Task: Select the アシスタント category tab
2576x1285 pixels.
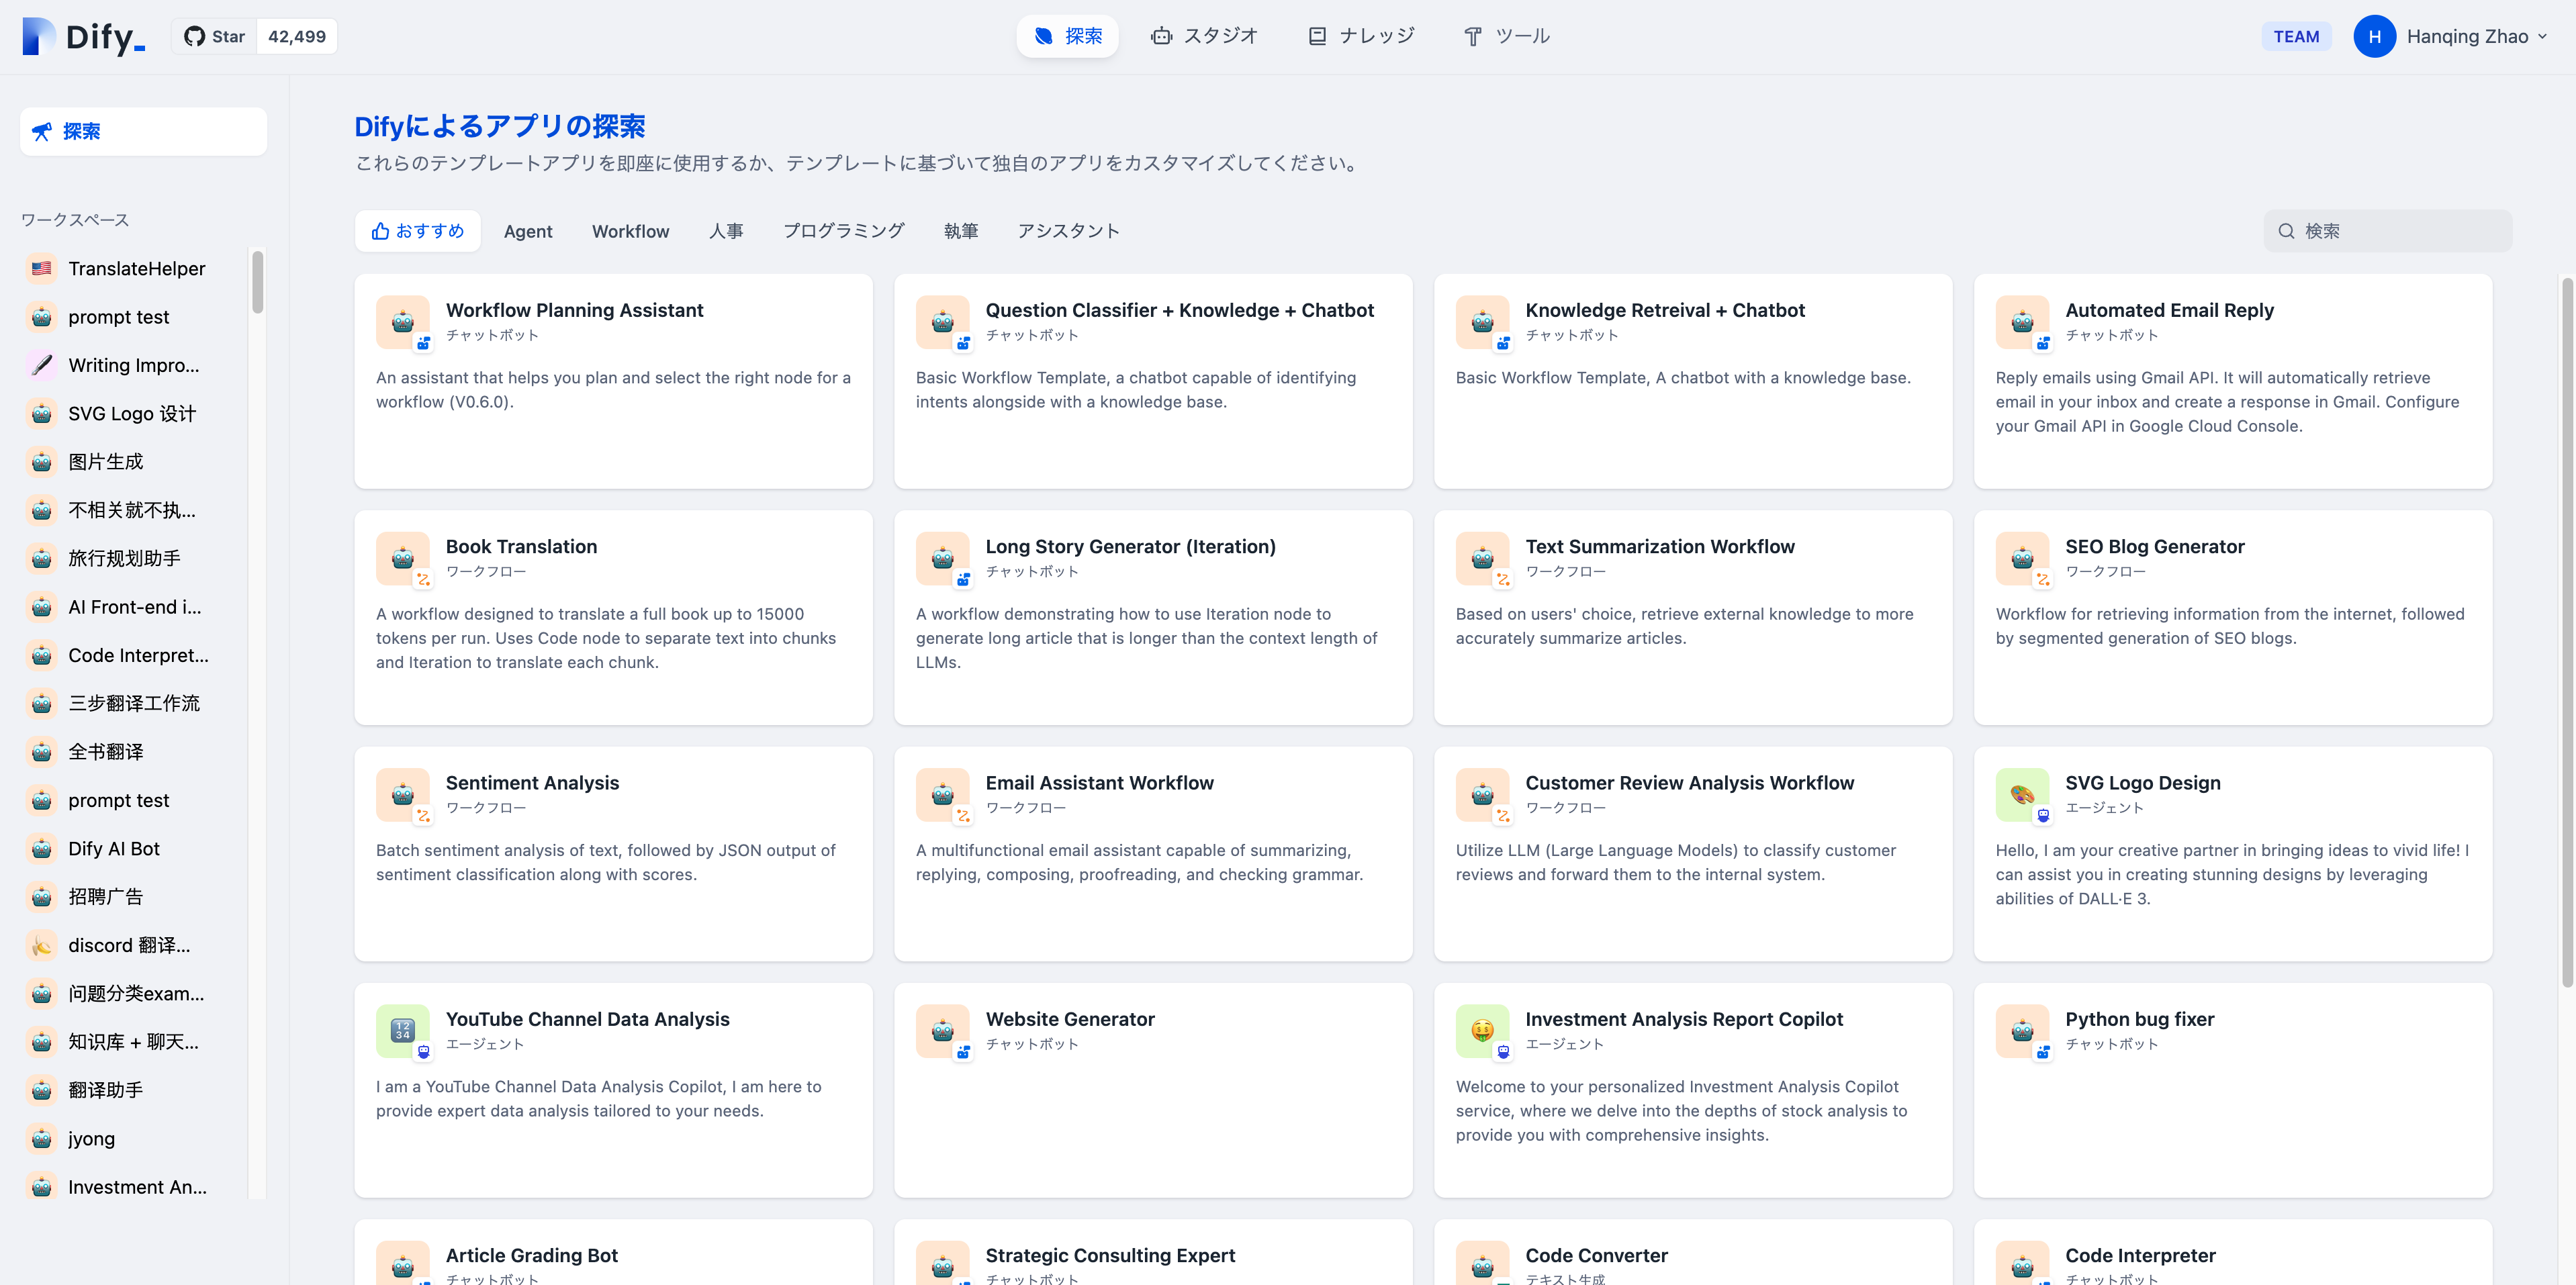Action: coord(1068,231)
